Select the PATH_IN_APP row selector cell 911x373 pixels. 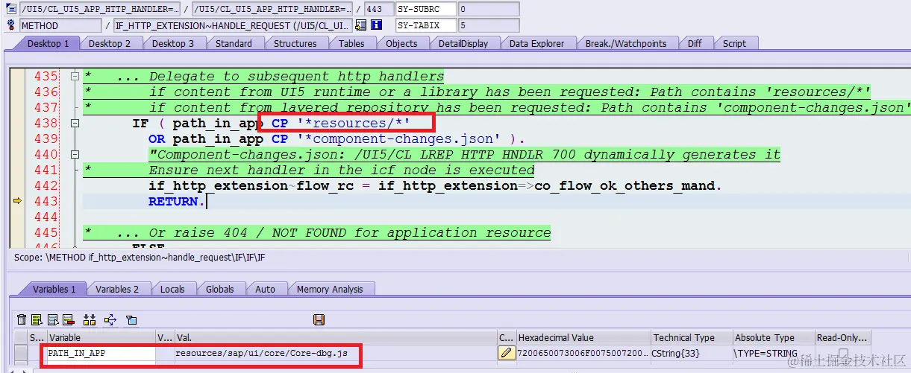click(21, 353)
